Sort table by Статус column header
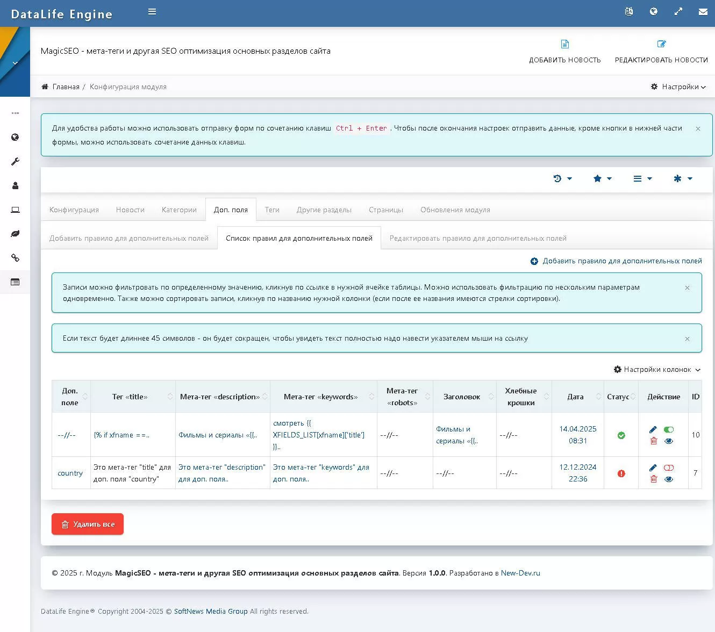 pos(621,397)
